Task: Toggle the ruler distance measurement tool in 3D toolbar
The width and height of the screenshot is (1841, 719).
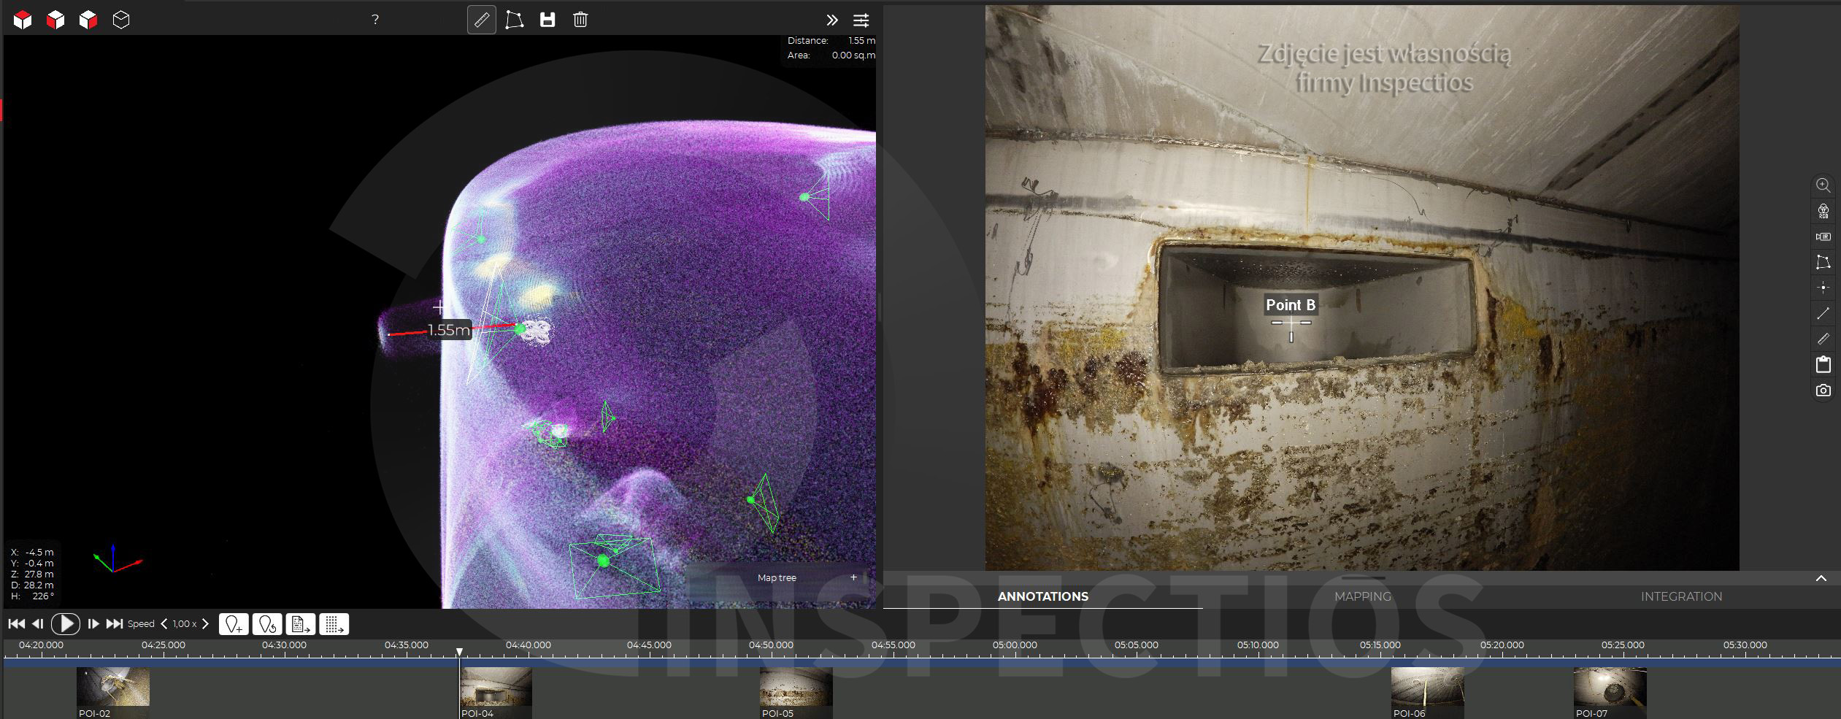Action: [x=482, y=20]
